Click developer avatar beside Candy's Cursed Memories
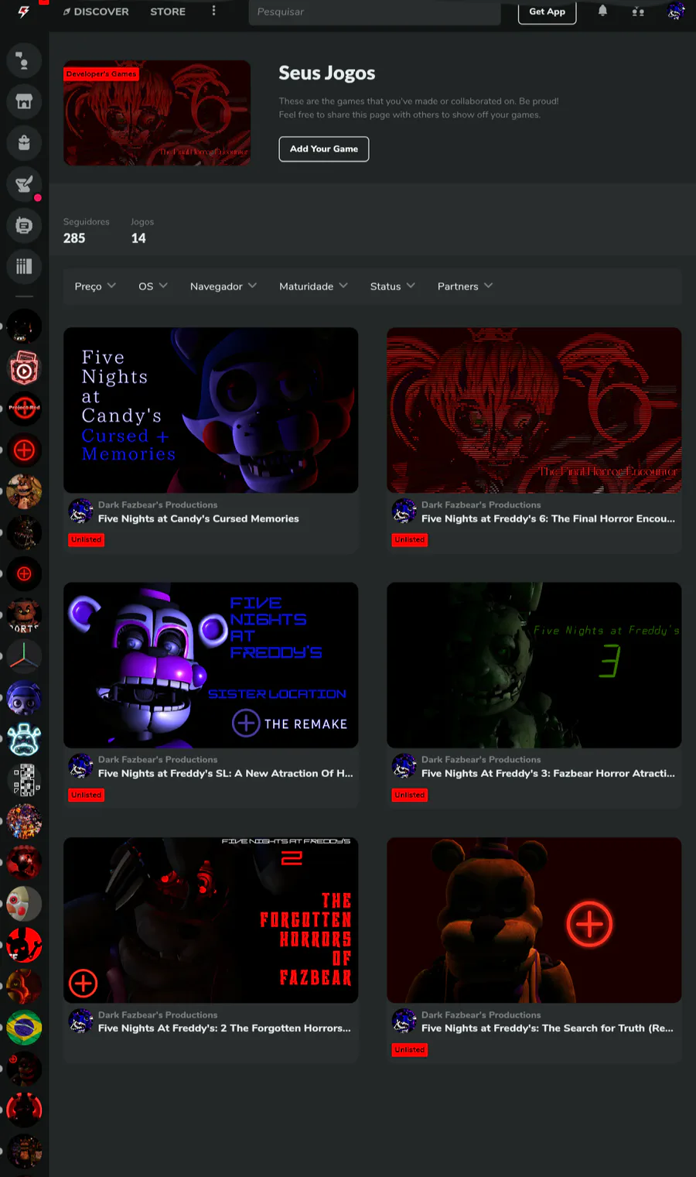 tap(80, 512)
